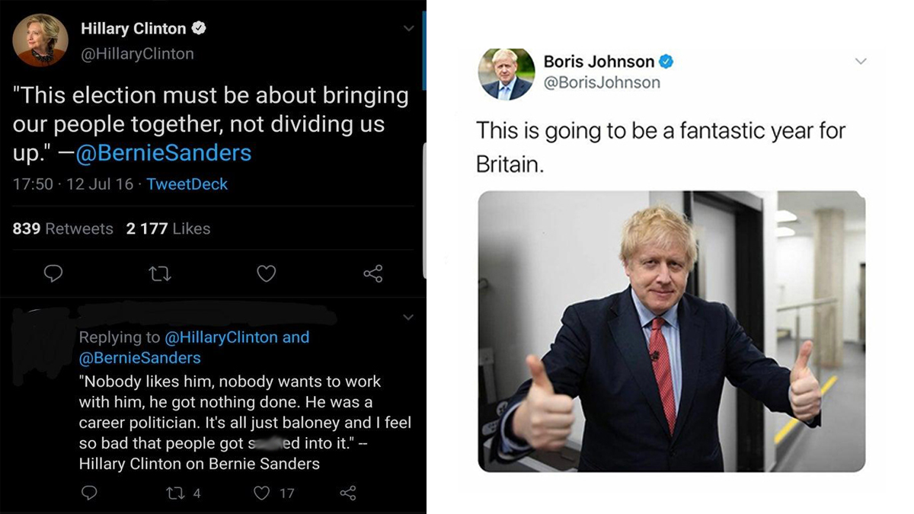
Task: Open the share icon on Hillary Clinton's tweet
Action: [x=372, y=273]
